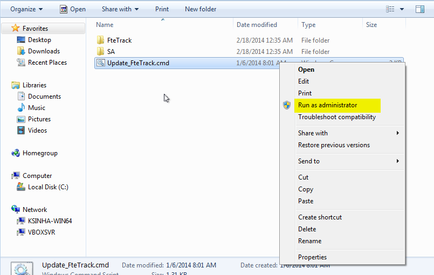Click the Desktop icon in sidebar

(x=21, y=39)
